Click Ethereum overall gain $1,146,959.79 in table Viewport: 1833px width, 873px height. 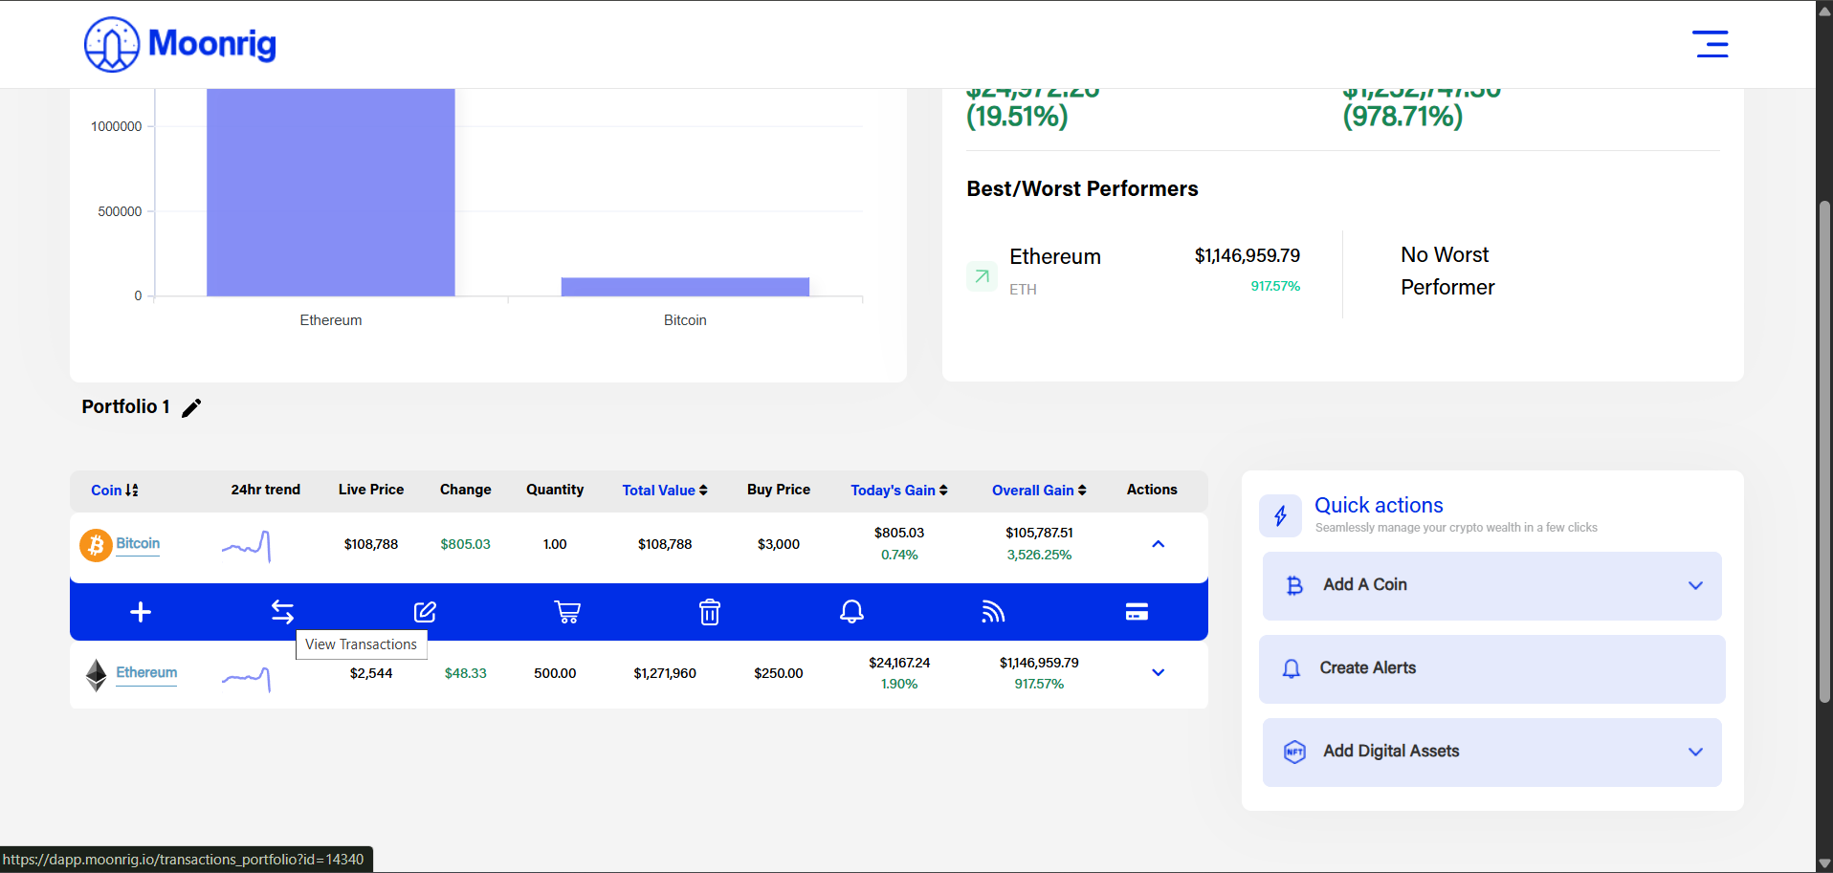tap(1039, 663)
